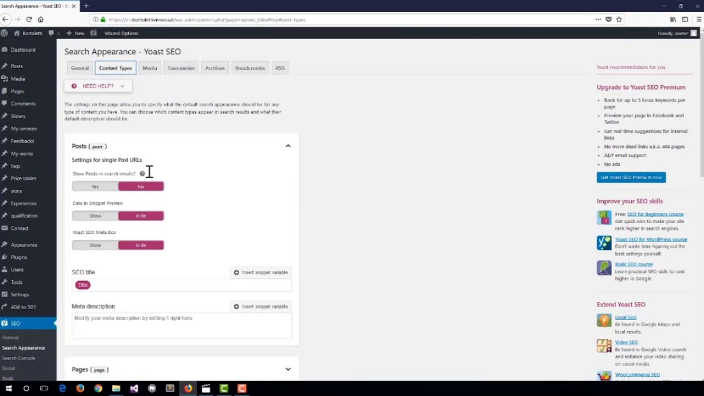Click the Get Yoast SEO Premium now button
The height and width of the screenshot is (396, 704).
tap(631, 177)
